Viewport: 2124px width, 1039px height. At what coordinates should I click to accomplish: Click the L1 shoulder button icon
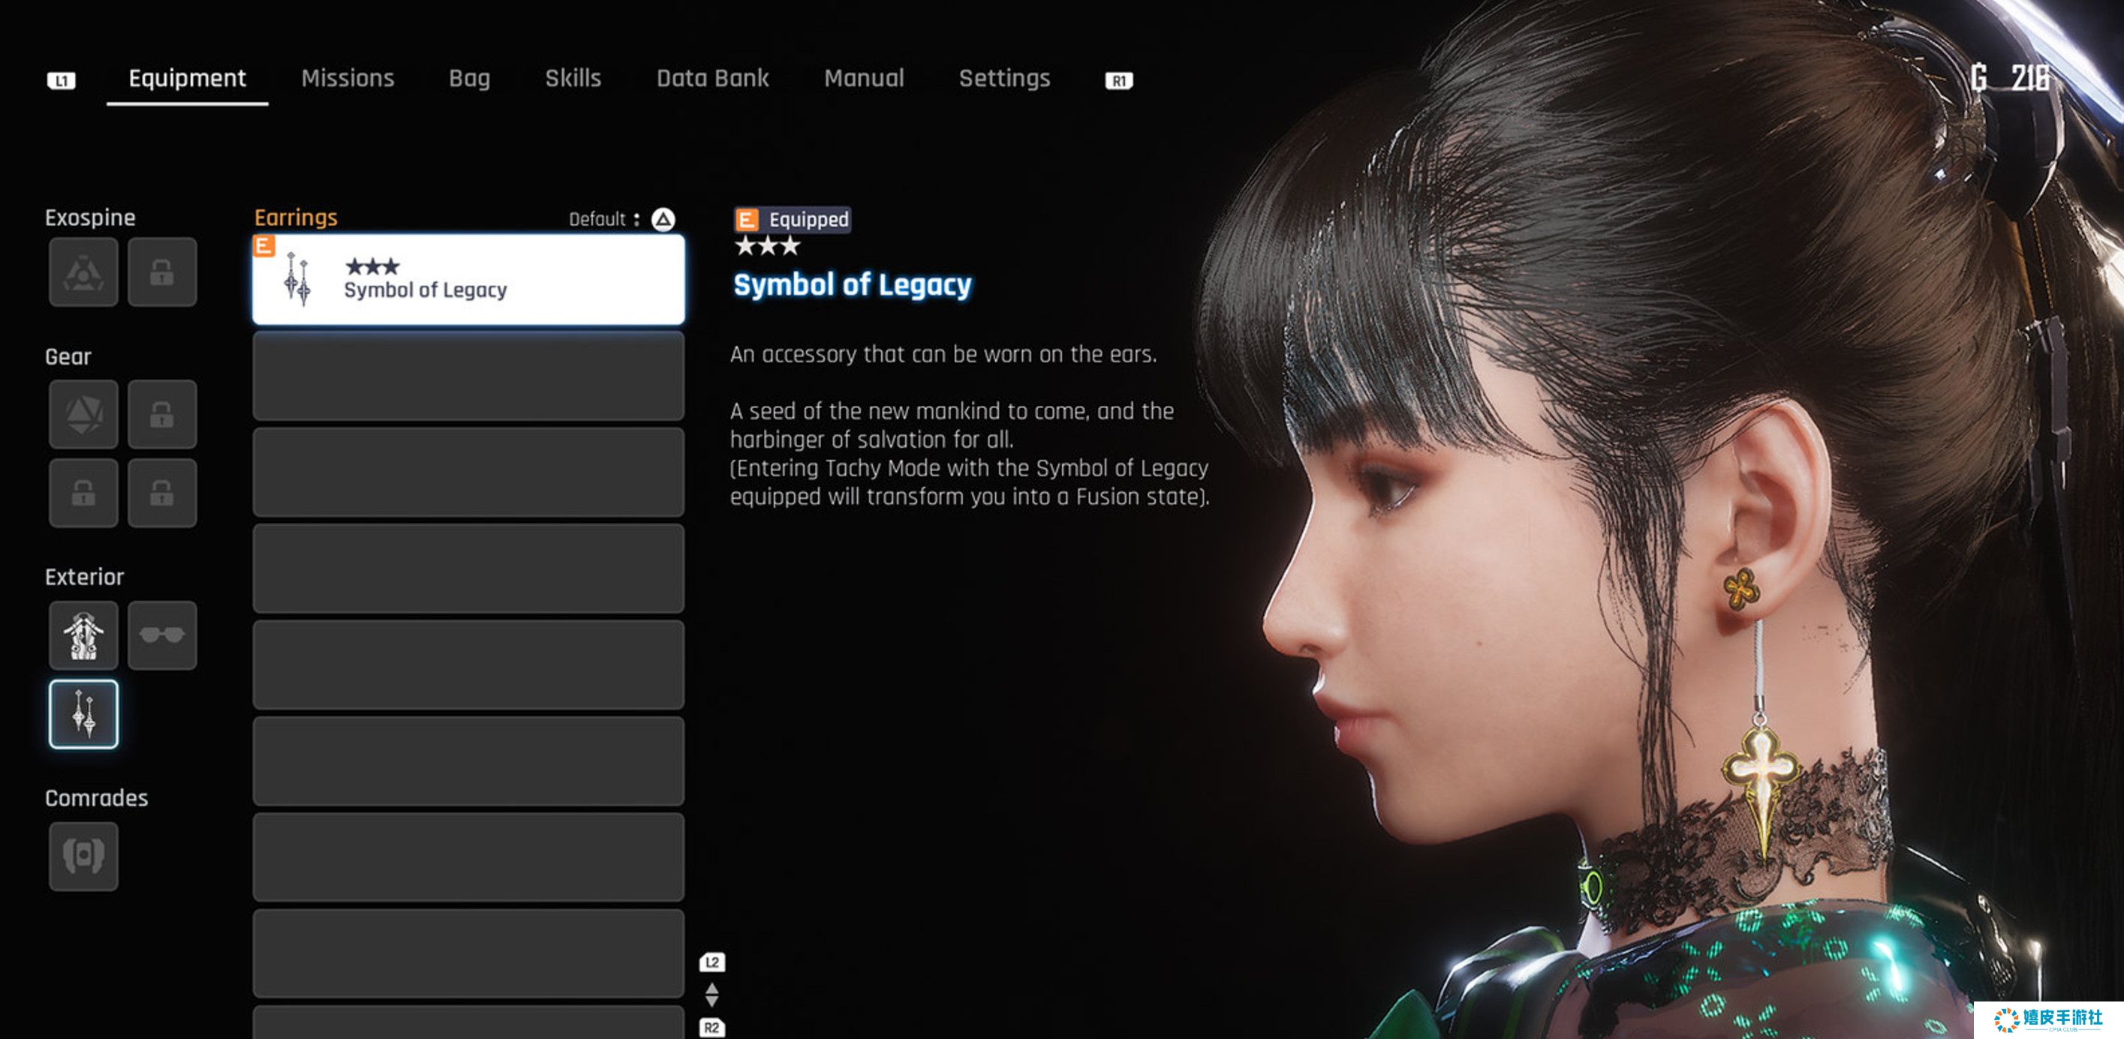61,80
